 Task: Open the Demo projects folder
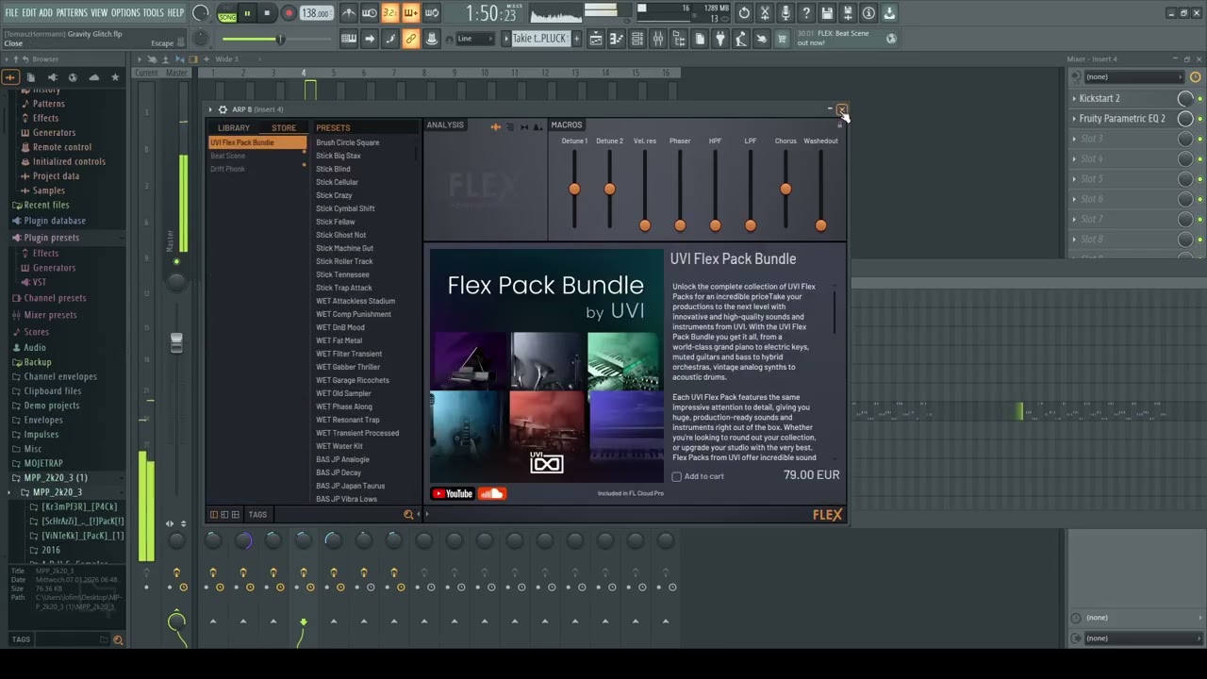point(51,406)
